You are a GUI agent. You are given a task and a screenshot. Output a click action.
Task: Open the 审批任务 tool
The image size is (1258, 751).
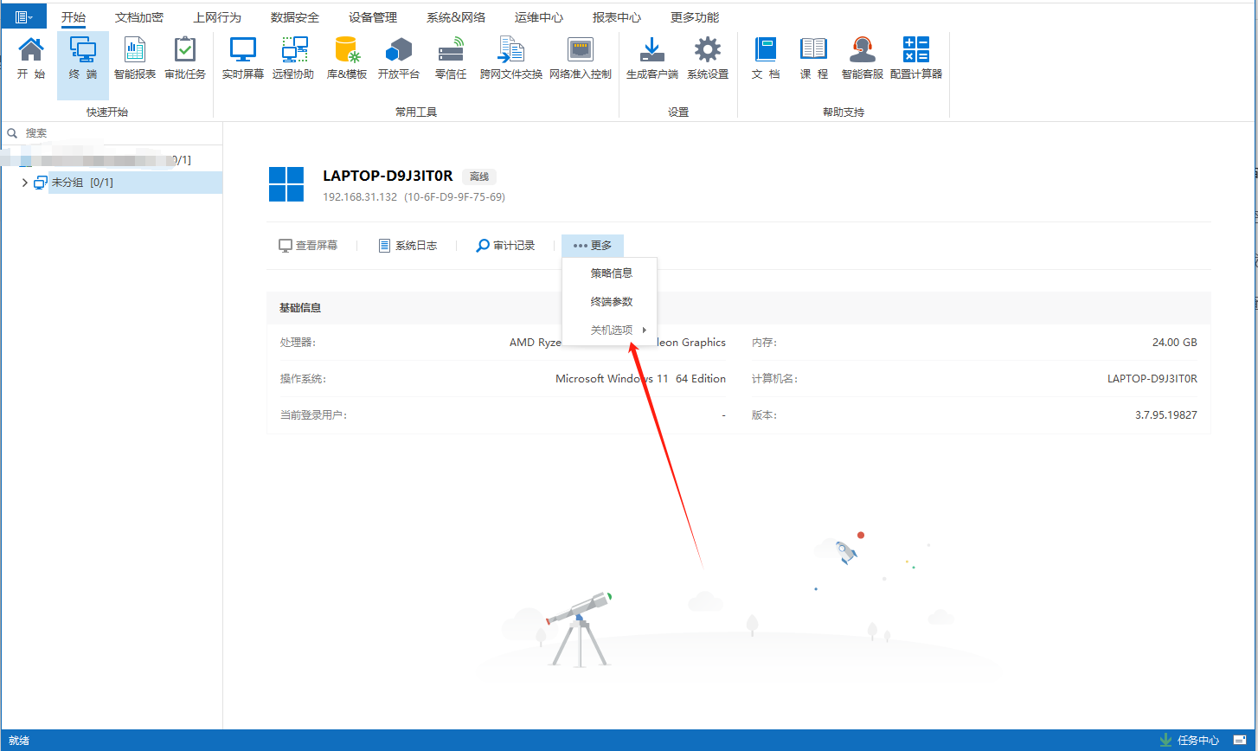[185, 58]
